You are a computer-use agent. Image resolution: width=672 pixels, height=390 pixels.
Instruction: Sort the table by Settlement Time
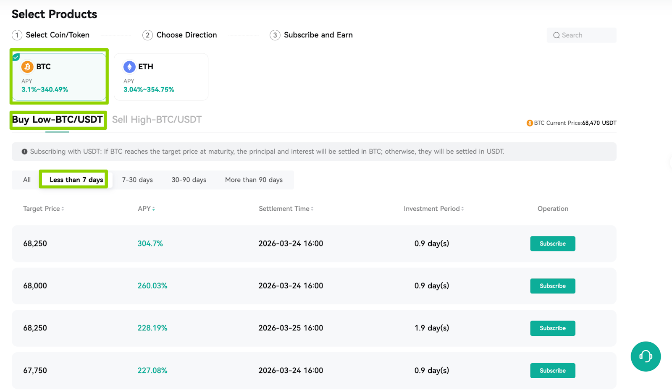286,209
